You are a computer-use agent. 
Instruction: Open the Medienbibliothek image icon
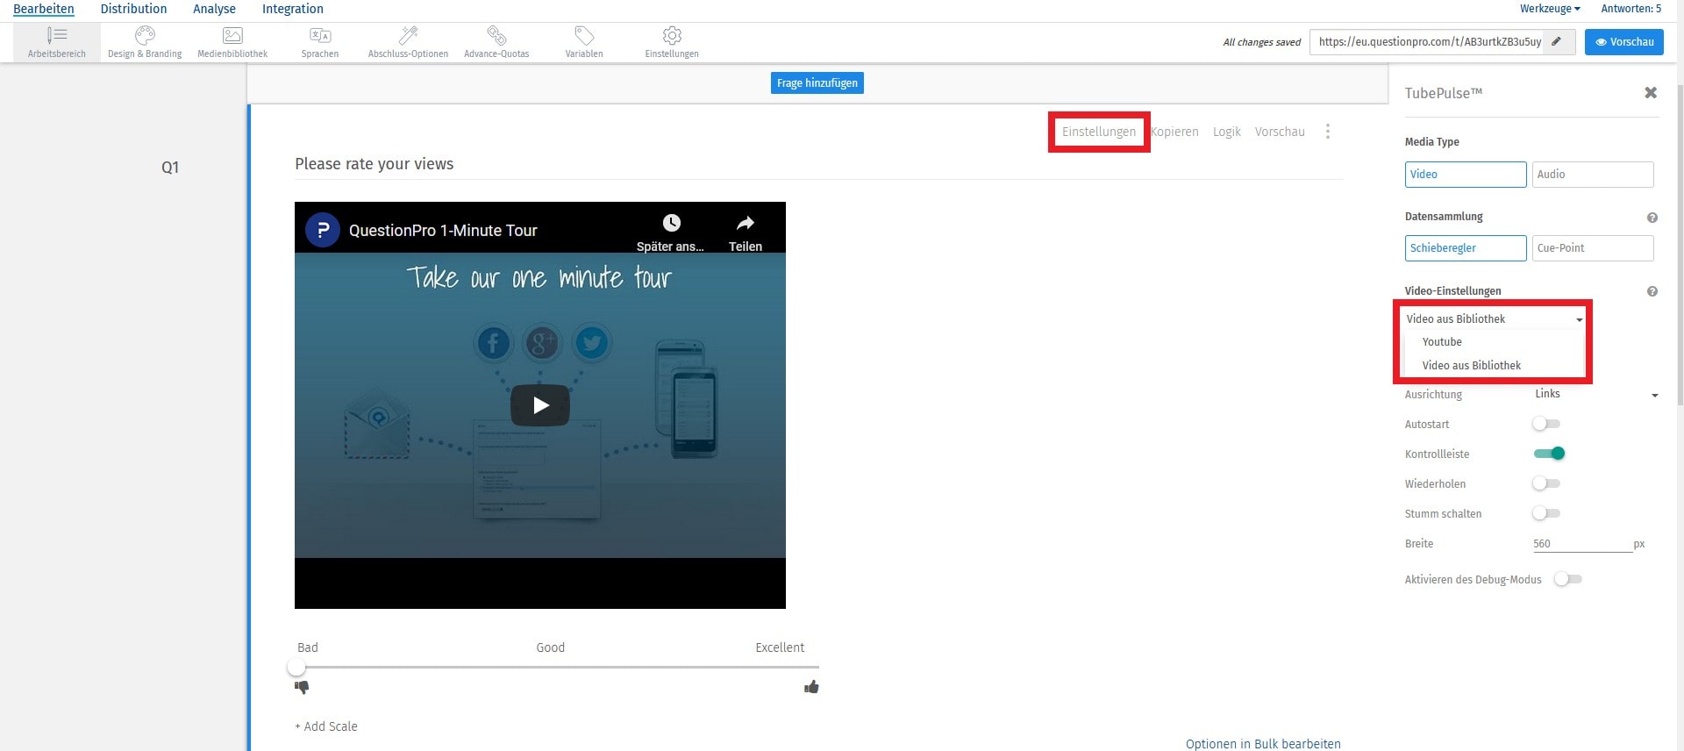232,35
